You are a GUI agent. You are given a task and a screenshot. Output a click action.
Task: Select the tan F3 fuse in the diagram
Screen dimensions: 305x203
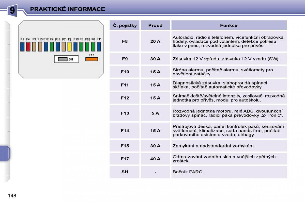pyautogui.click(x=34, y=47)
